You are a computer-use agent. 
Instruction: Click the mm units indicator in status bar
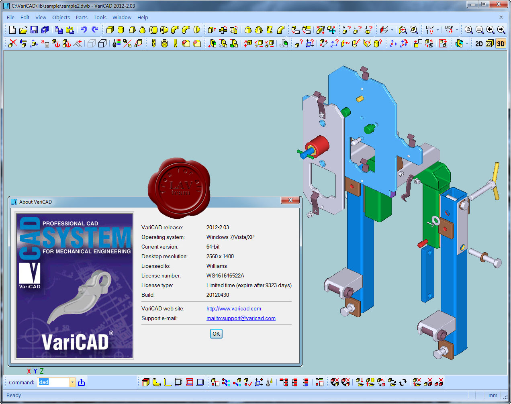[493, 395]
